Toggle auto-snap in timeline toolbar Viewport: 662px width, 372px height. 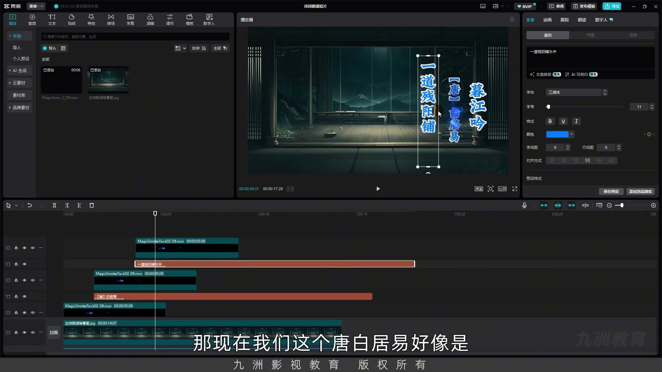coord(558,205)
